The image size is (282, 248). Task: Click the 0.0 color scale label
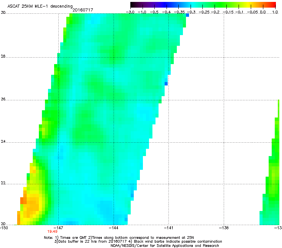(263, 12)
